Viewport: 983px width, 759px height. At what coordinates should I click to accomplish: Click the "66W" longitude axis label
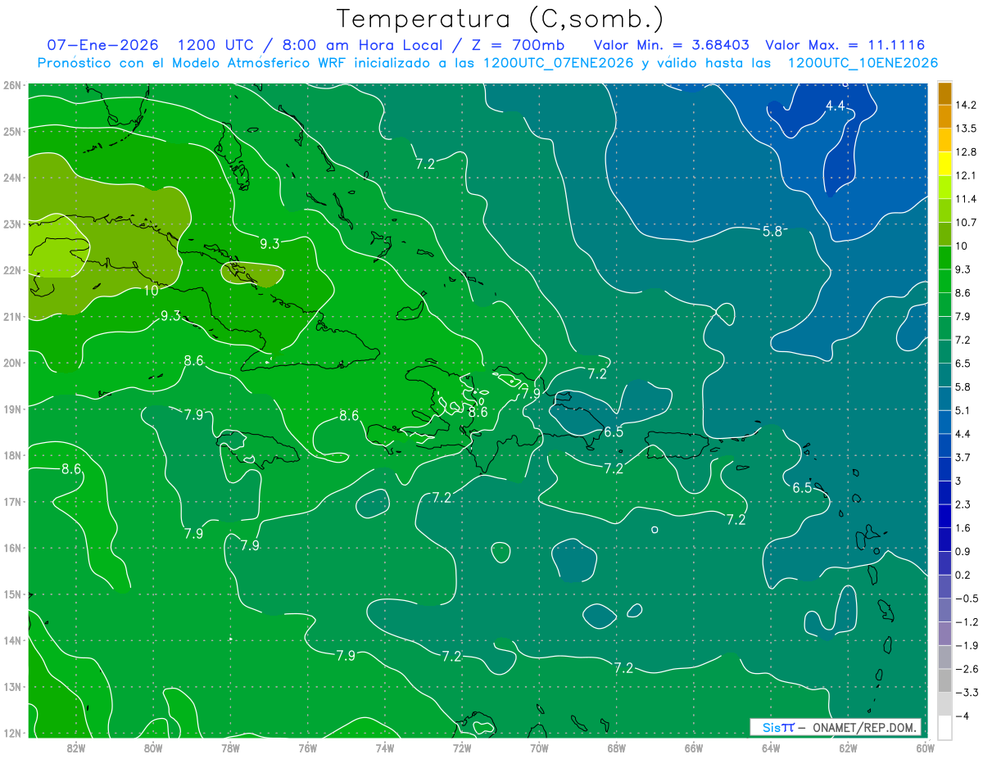click(694, 748)
